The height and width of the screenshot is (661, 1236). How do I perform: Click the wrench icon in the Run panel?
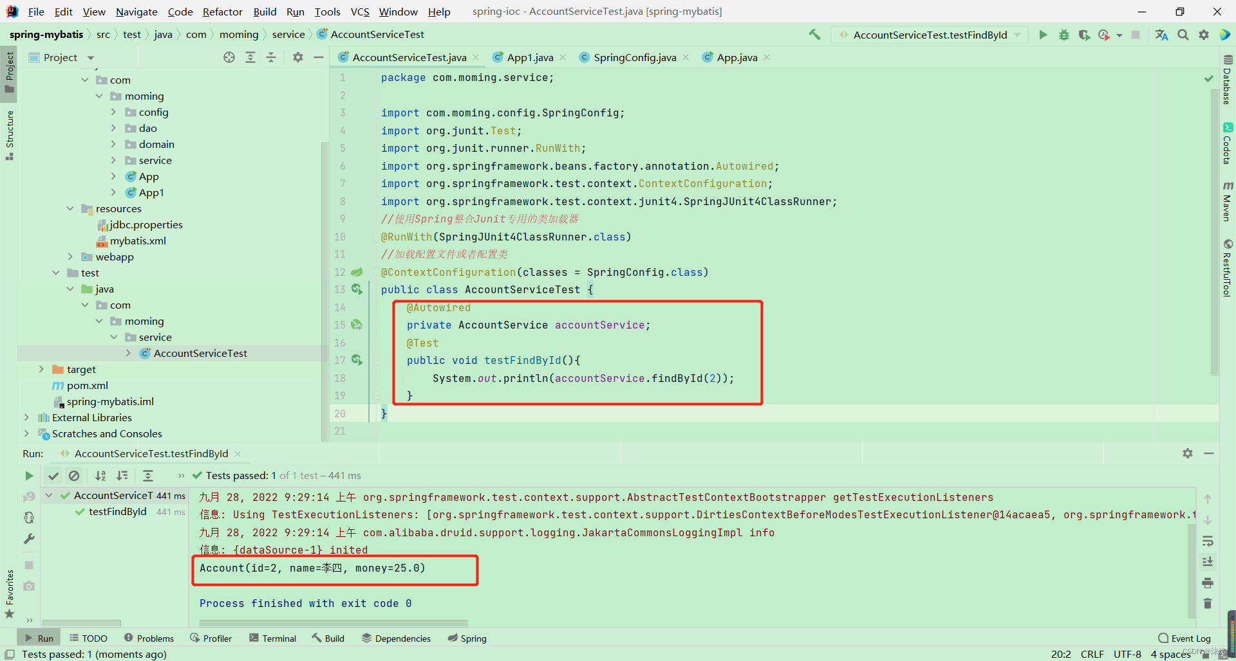(x=29, y=539)
